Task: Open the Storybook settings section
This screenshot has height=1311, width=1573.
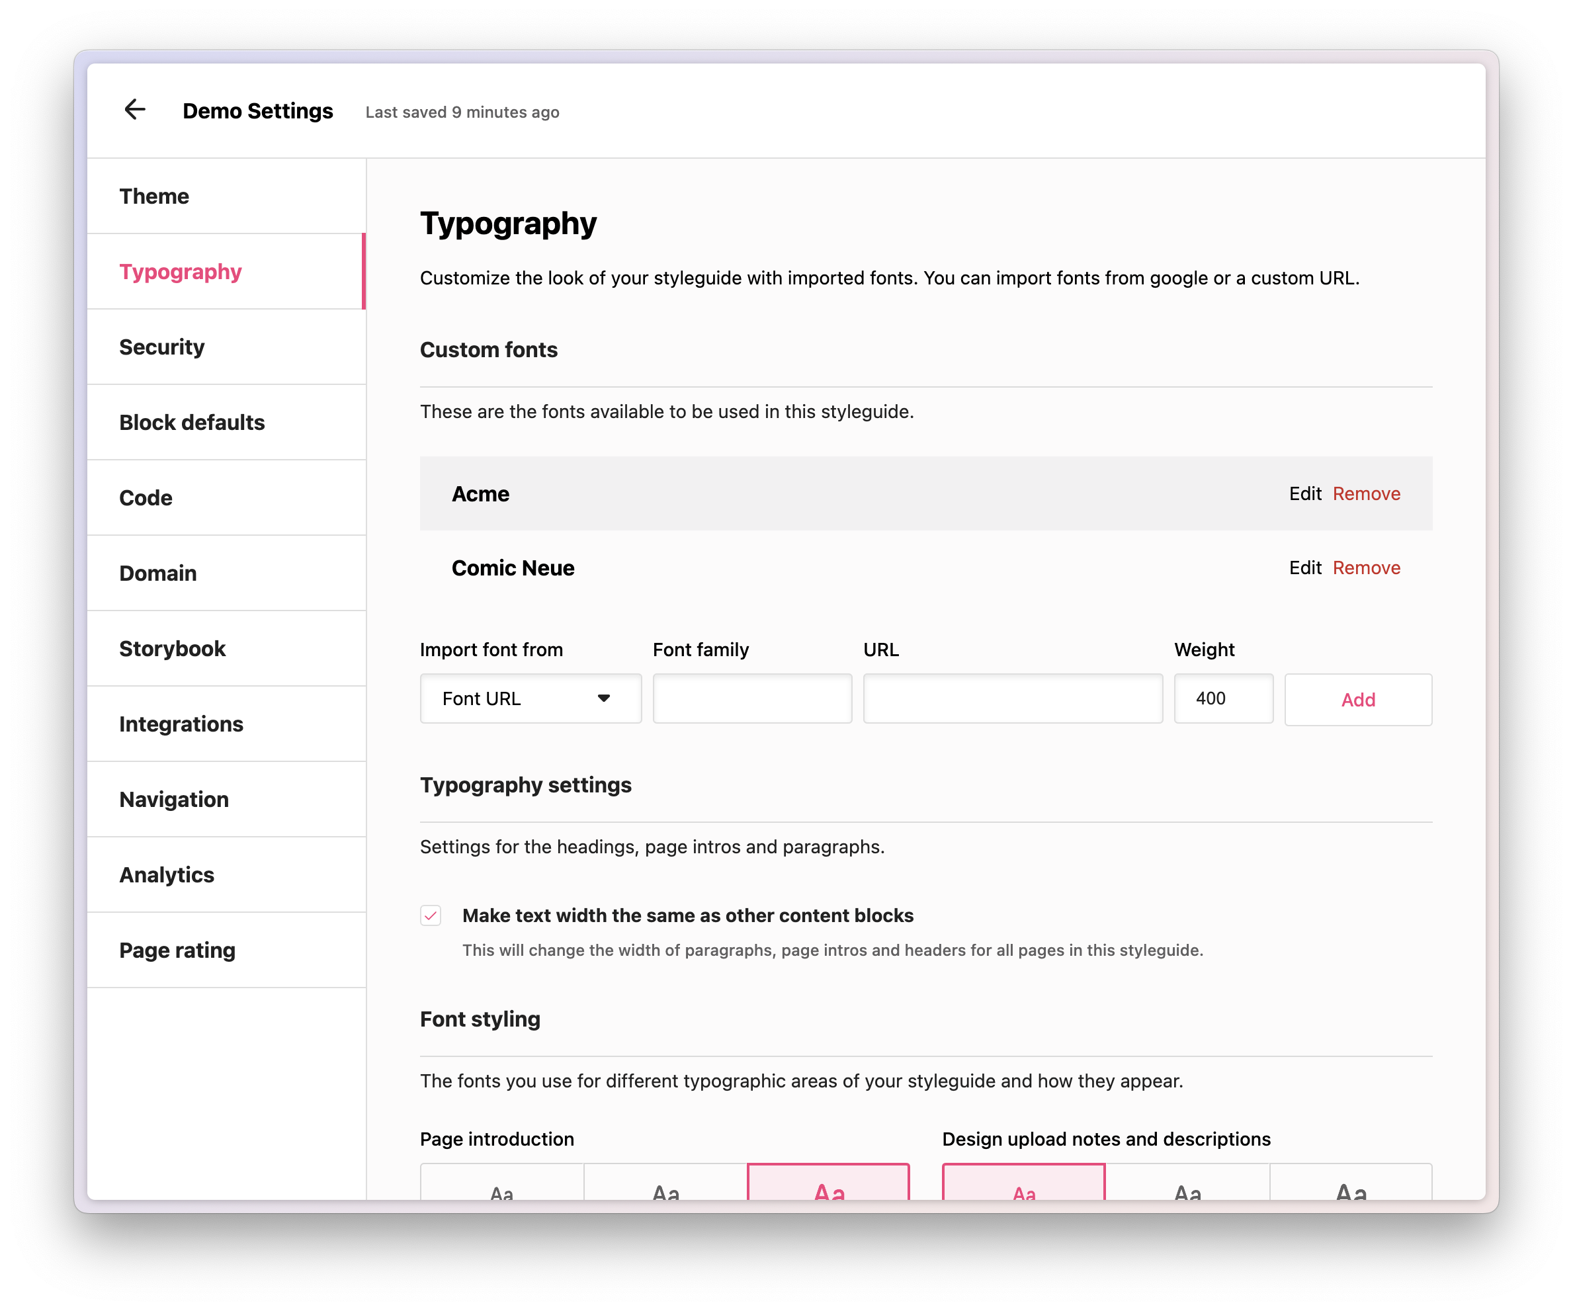Action: (226, 649)
